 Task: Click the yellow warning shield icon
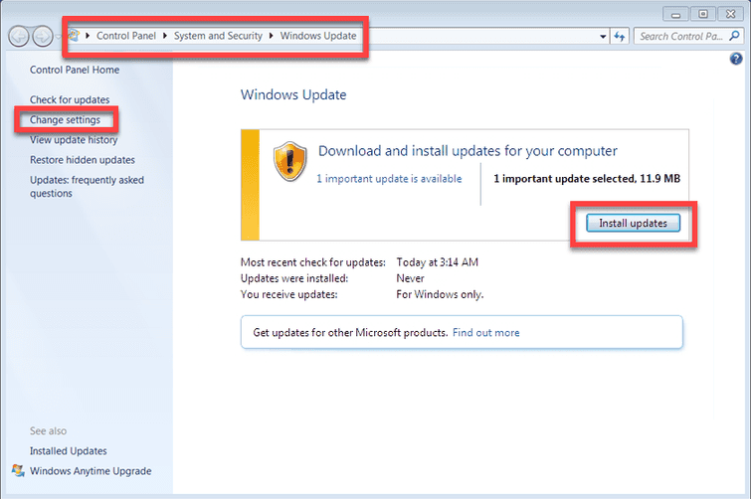[x=289, y=161]
